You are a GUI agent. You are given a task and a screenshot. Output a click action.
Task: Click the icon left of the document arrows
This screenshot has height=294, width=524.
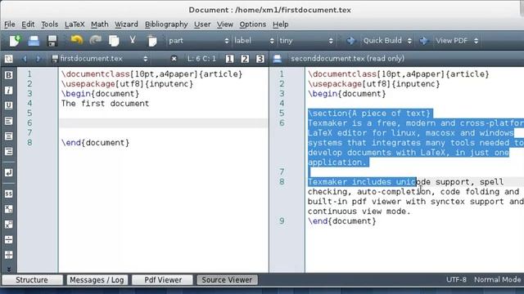click(9, 59)
